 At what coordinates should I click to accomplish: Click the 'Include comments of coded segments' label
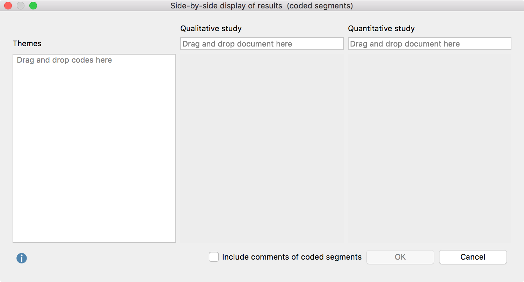(292, 257)
